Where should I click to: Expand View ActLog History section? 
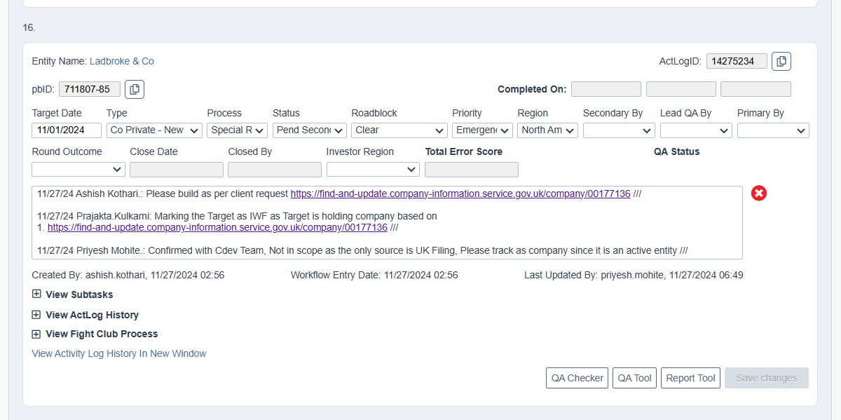point(36,315)
